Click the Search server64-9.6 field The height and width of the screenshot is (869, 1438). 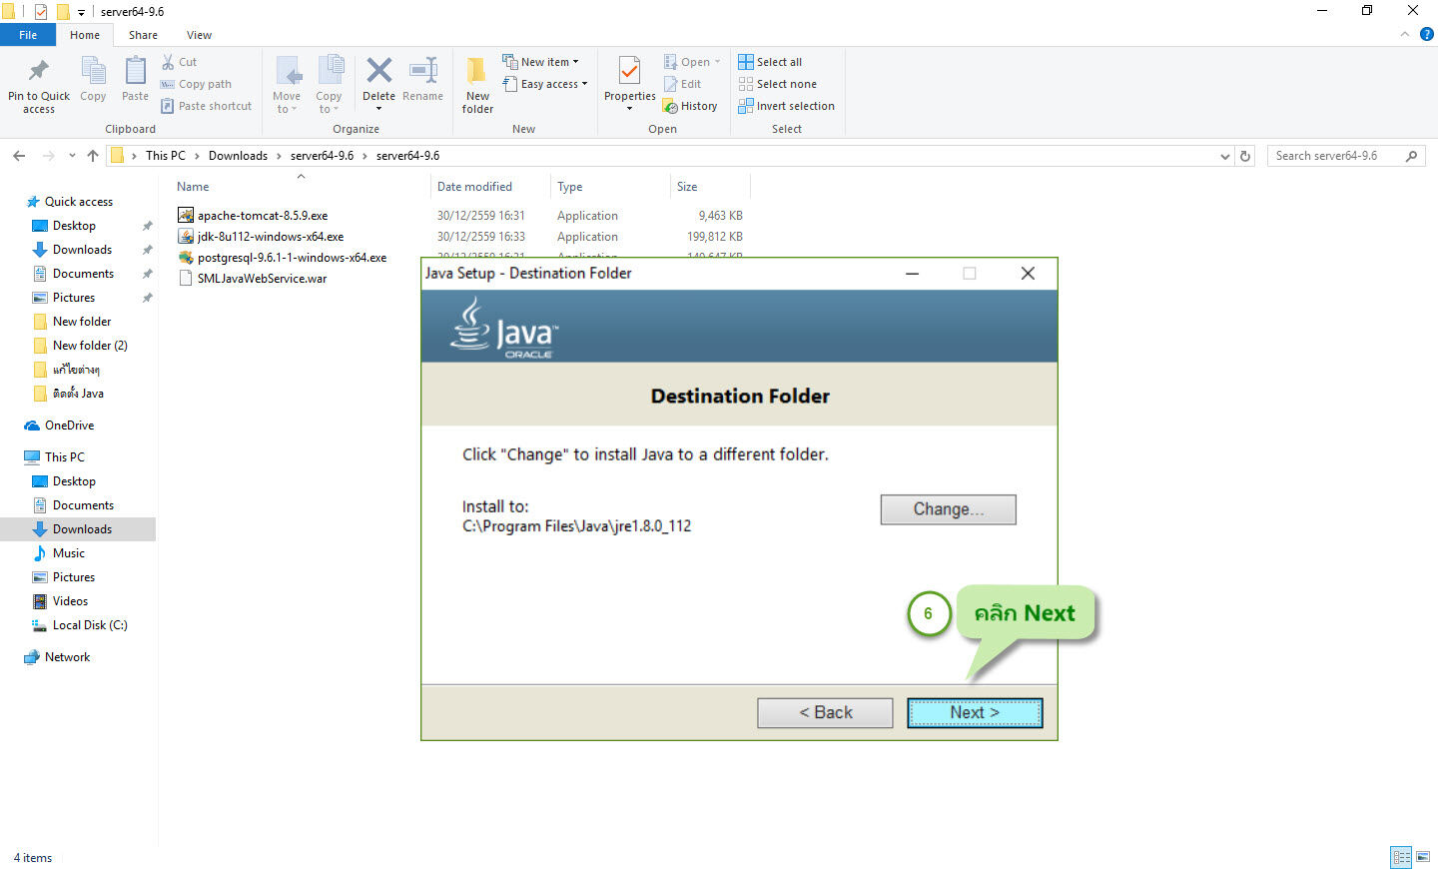(x=1345, y=156)
